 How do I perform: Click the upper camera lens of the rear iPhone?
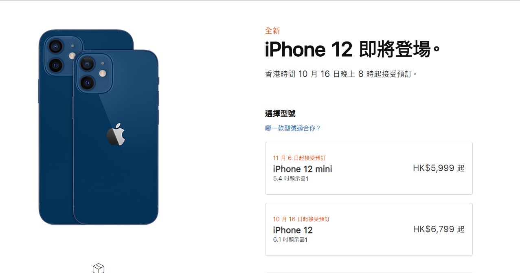pos(55,46)
